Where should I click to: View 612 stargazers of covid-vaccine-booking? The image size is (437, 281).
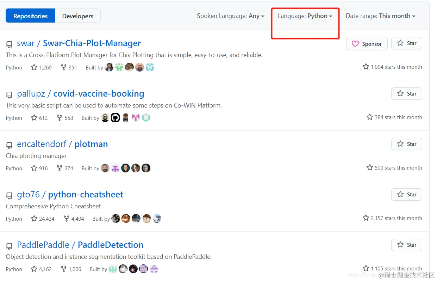(39, 118)
